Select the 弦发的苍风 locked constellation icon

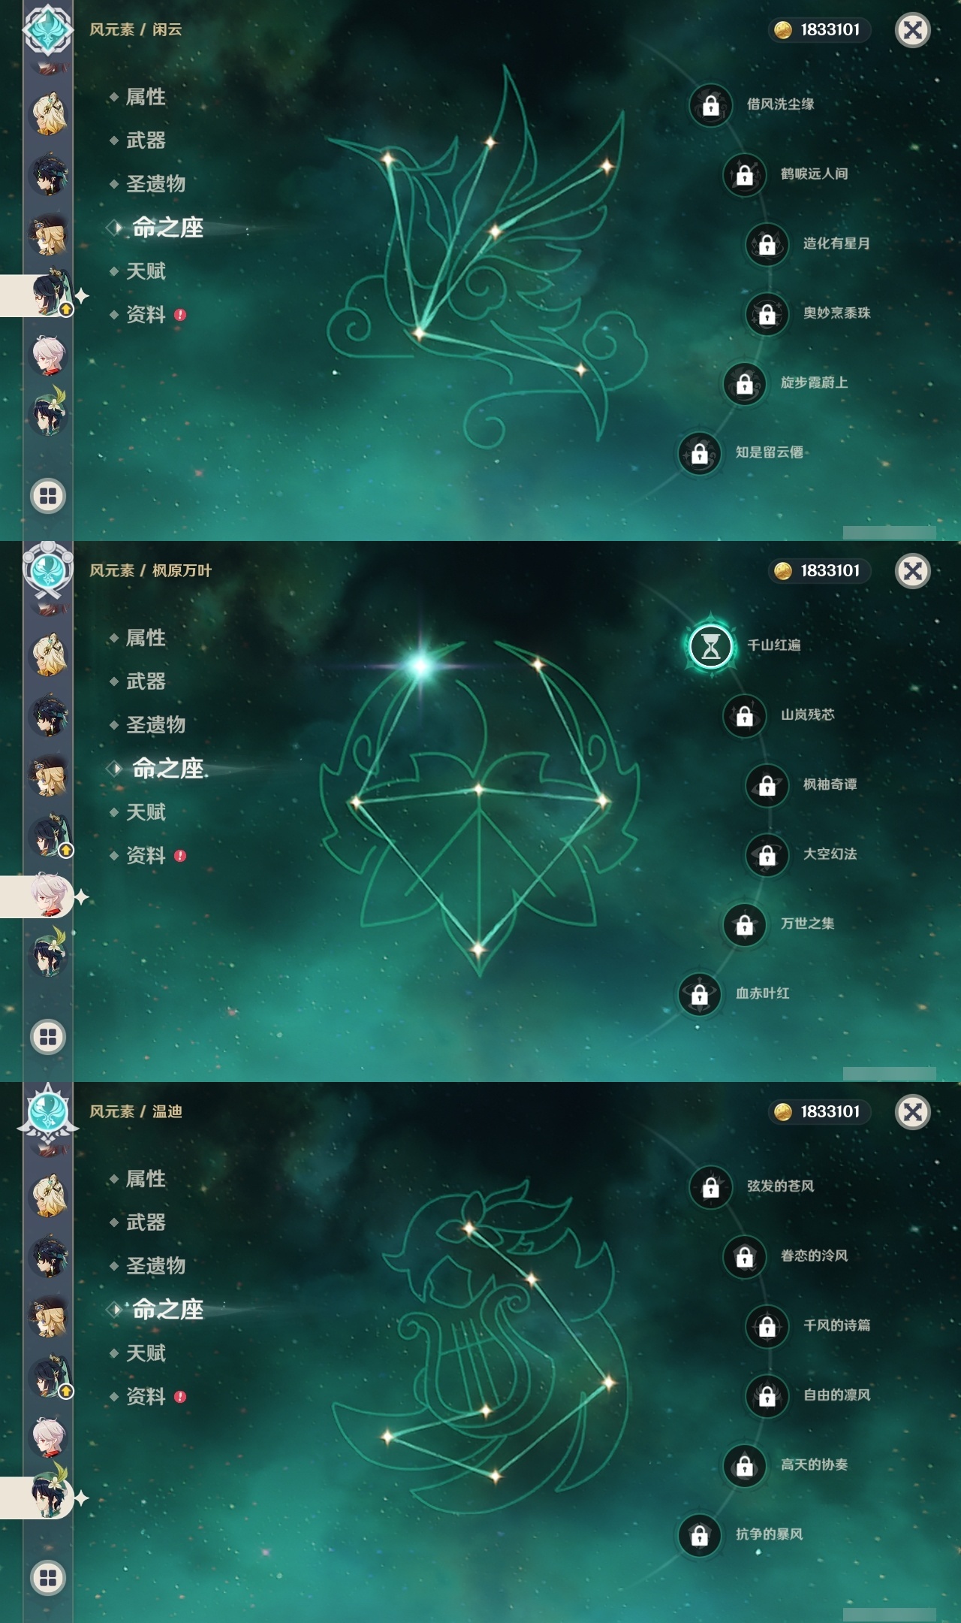(x=710, y=1186)
